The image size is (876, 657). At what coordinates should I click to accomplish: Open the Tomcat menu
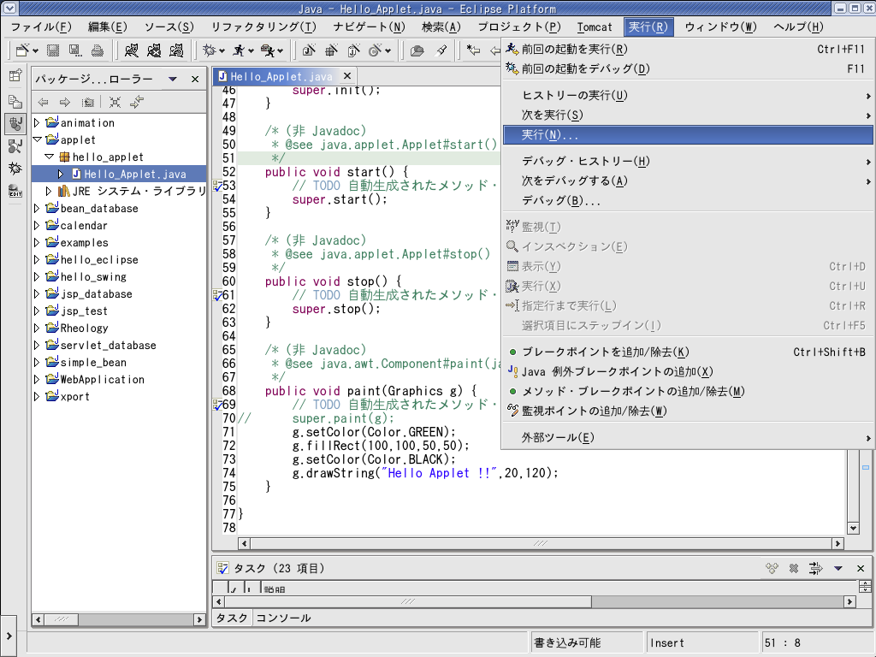595,27
